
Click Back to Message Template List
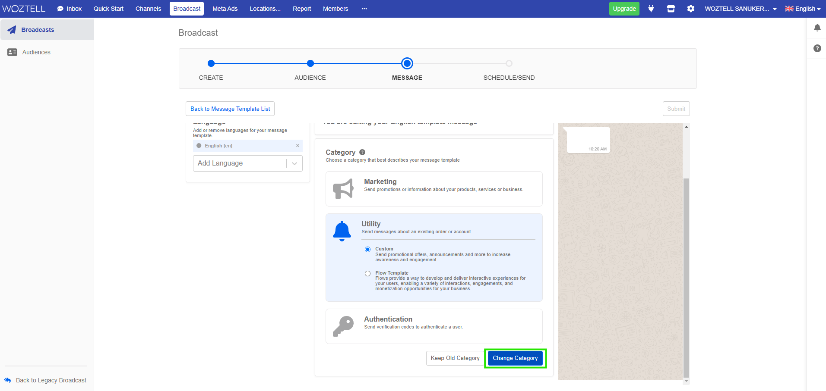230,109
